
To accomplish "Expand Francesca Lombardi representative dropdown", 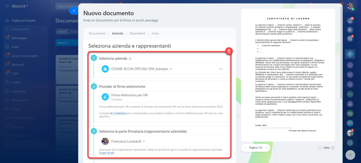I will click(x=144, y=141).
